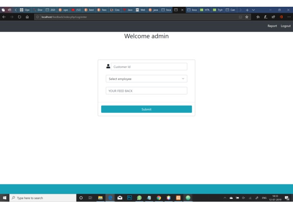Click the Edge browser taskbar icon
This screenshot has width=293, height=208.
click(110, 198)
